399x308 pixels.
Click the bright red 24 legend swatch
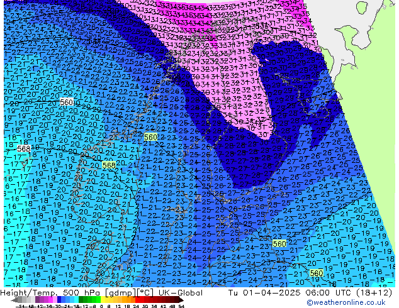tap(138, 300)
